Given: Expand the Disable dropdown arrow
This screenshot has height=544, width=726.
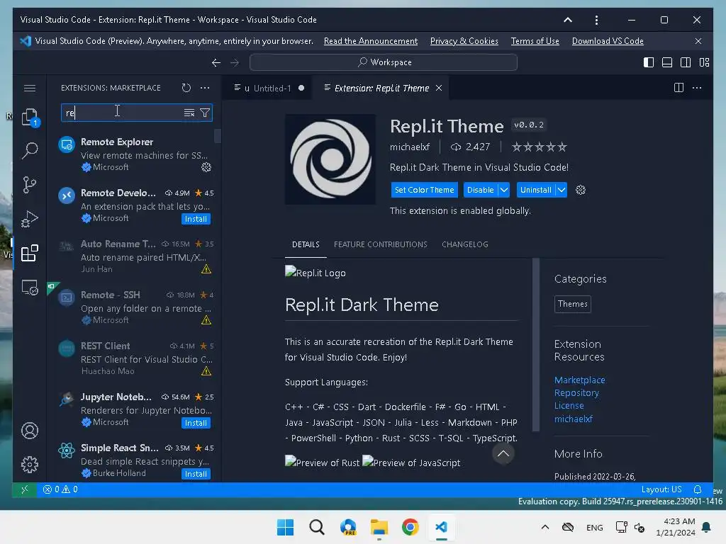Looking at the screenshot, I should pyautogui.click(x=504, y=190).
